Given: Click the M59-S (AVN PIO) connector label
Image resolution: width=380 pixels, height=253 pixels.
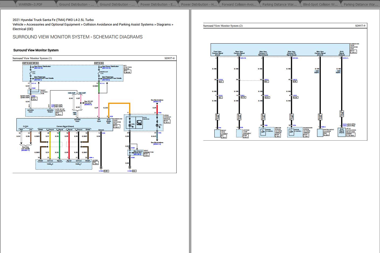Looking at the screenshot, I should pos(349,126).
